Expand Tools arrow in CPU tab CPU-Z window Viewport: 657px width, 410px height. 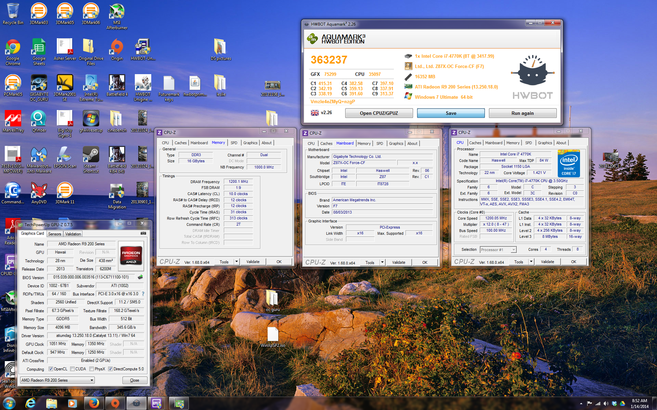[531, 262]
